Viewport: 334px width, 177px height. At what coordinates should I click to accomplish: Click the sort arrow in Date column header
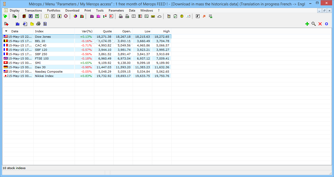tap(6, 31)
